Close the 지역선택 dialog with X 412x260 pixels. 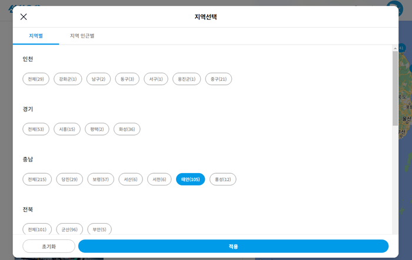(x=24, y=17)
